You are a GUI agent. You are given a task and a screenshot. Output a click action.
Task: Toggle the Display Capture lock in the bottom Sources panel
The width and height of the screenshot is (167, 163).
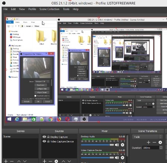coord(48,137)
